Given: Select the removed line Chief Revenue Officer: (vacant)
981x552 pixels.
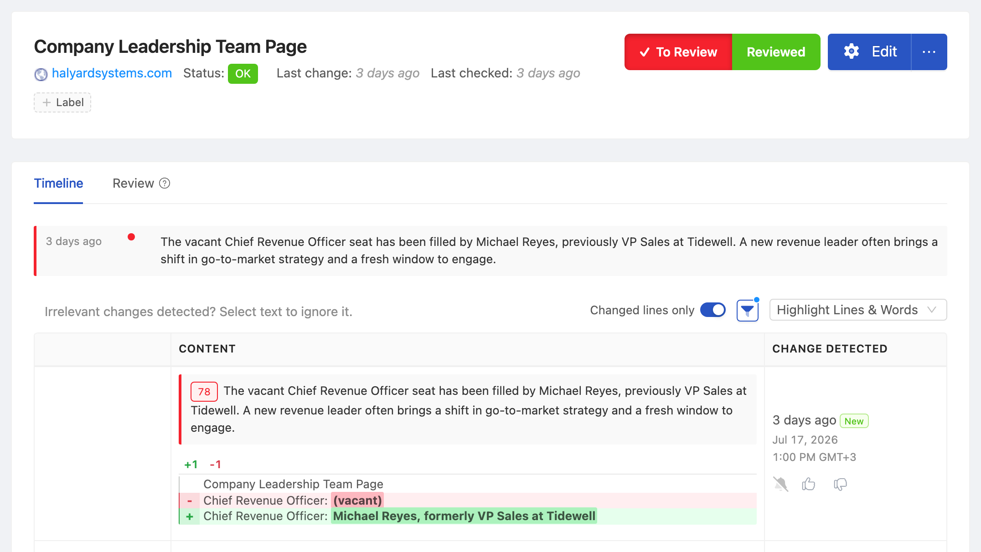Looking at the screenshot, I should (x=468, y=501).
